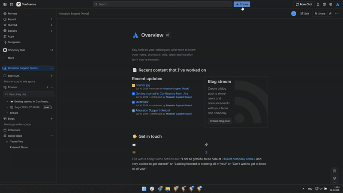Open the Atlassian profile avatar in top bar
This screenshot has height=193, width=343.
pos(337,4)
